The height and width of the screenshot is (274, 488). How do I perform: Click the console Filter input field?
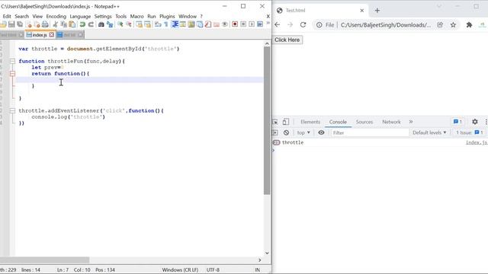tap(369, 132)
